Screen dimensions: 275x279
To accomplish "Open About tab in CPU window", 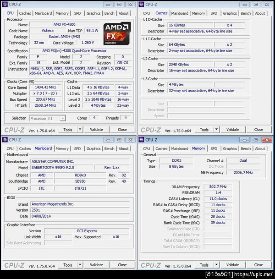I will 124,13.
